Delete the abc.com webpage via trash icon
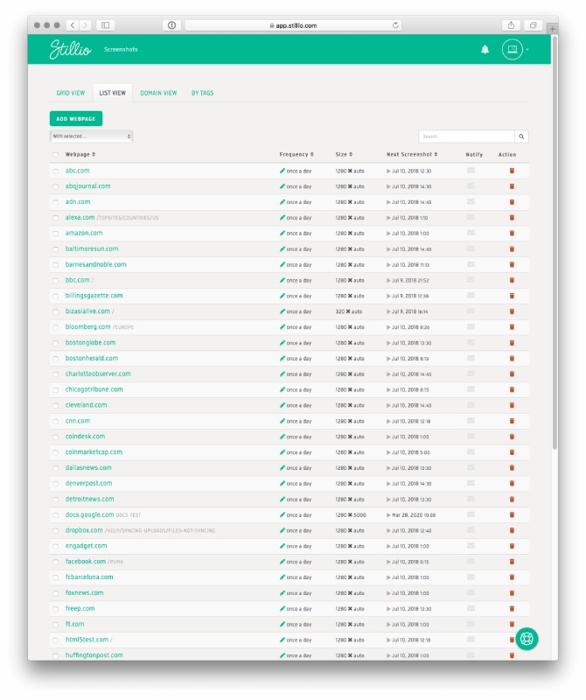586x700 pixels. pyautogui.click(x=512, y=171)
